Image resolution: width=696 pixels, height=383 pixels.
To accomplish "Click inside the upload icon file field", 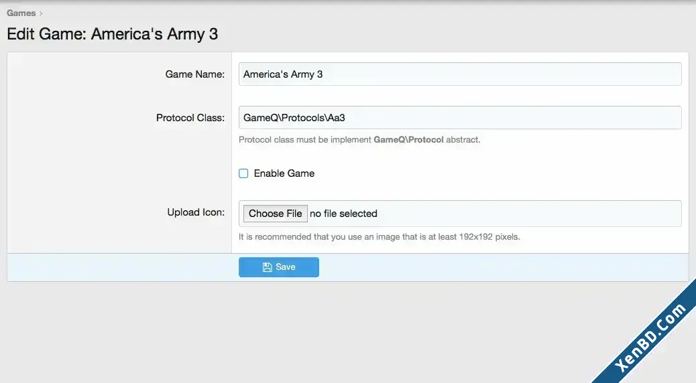I will click(460, 214).
